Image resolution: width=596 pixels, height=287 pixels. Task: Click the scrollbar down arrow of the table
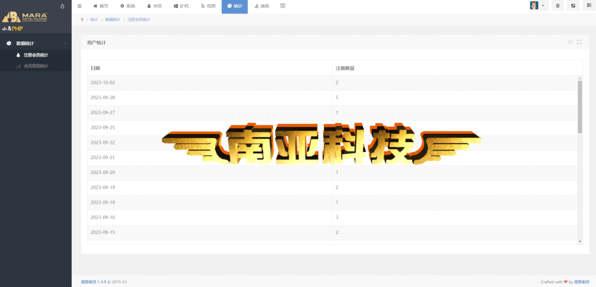click(580, 242)
